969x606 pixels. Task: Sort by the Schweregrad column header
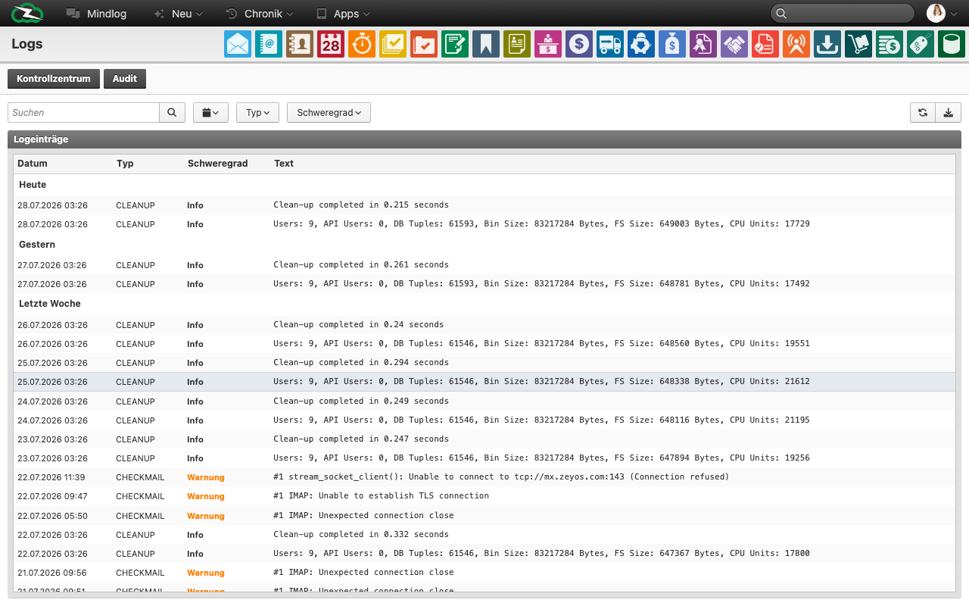pyautogui.click(x=218, y=164)
